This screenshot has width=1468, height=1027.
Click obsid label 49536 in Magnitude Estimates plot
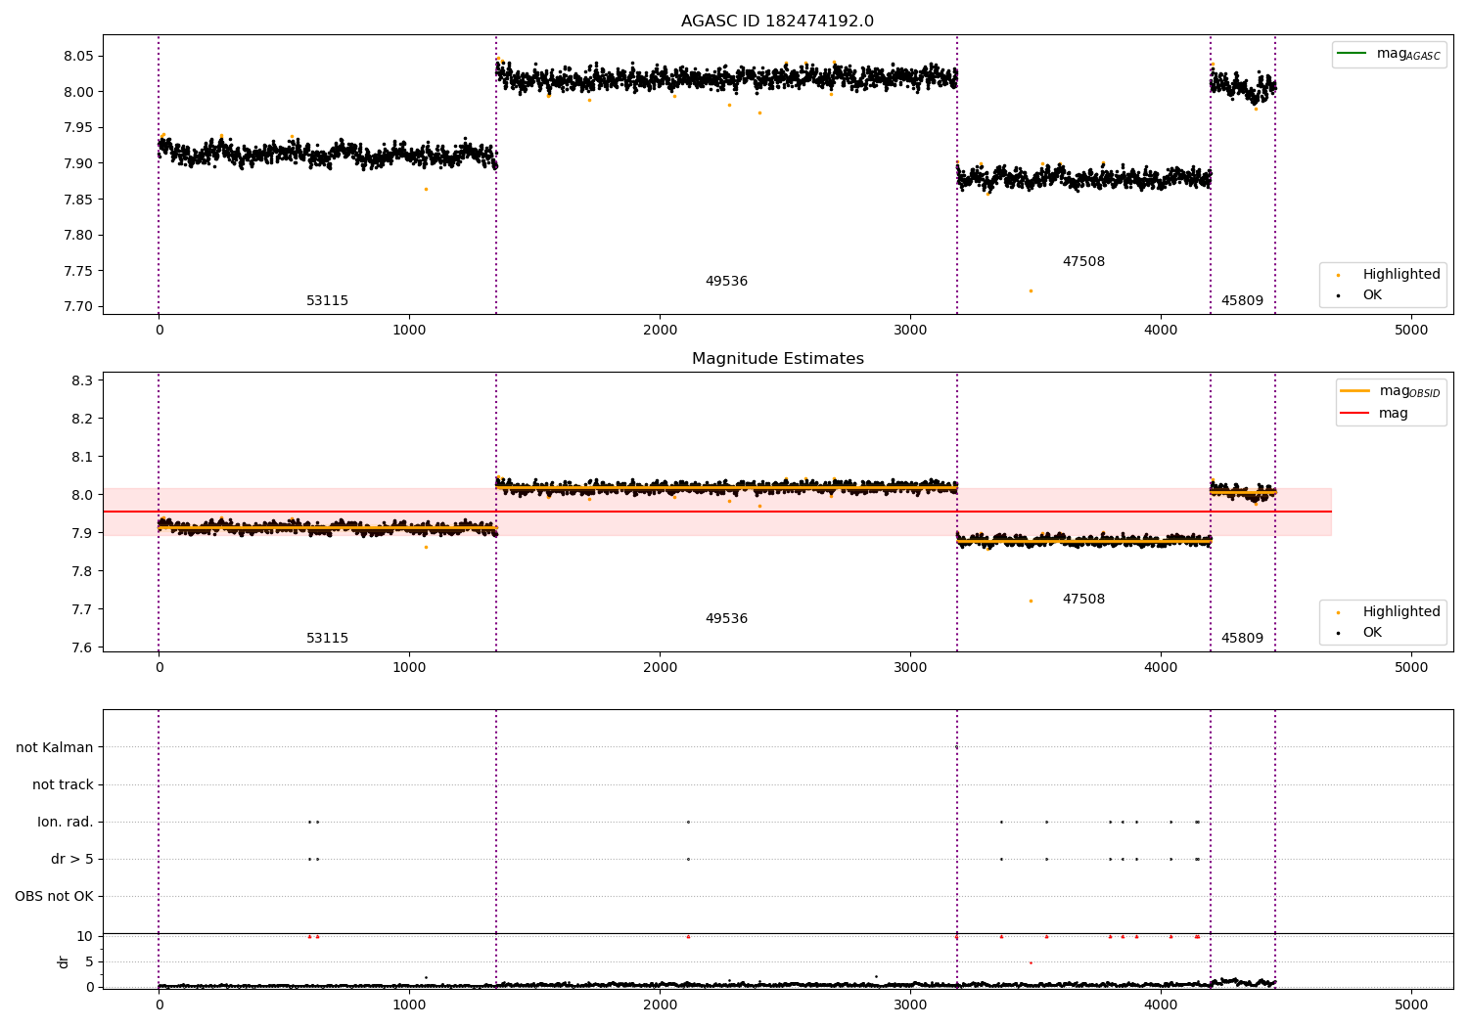click(726, 619)
